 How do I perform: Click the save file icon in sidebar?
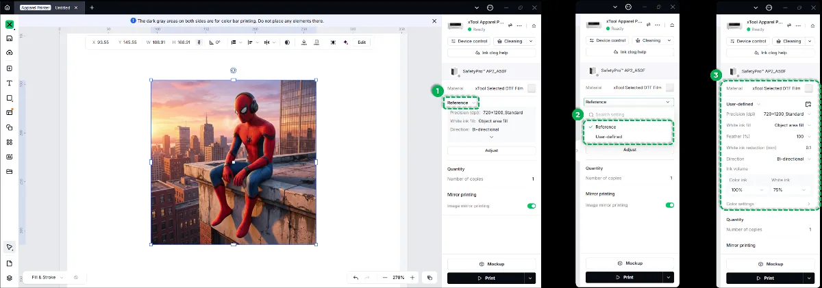click(10, 38)
